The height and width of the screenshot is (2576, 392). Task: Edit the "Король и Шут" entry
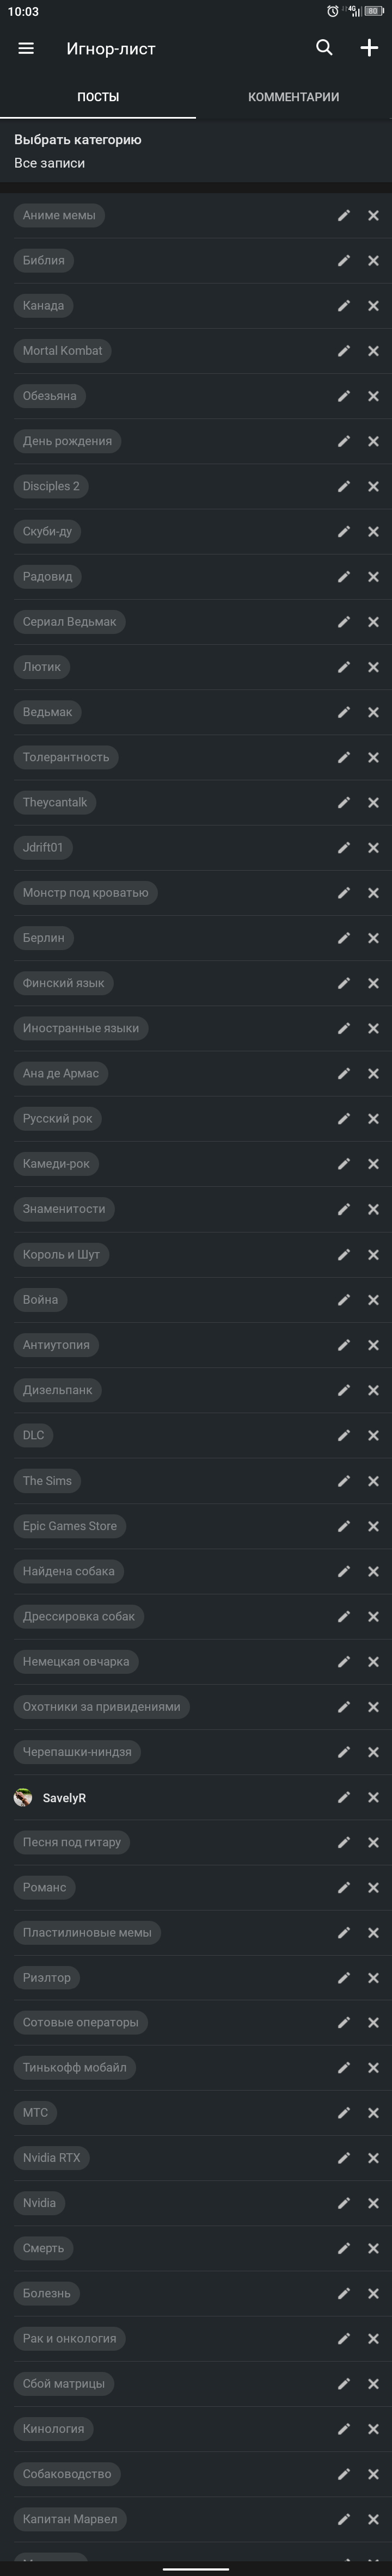coord(344,1254)
